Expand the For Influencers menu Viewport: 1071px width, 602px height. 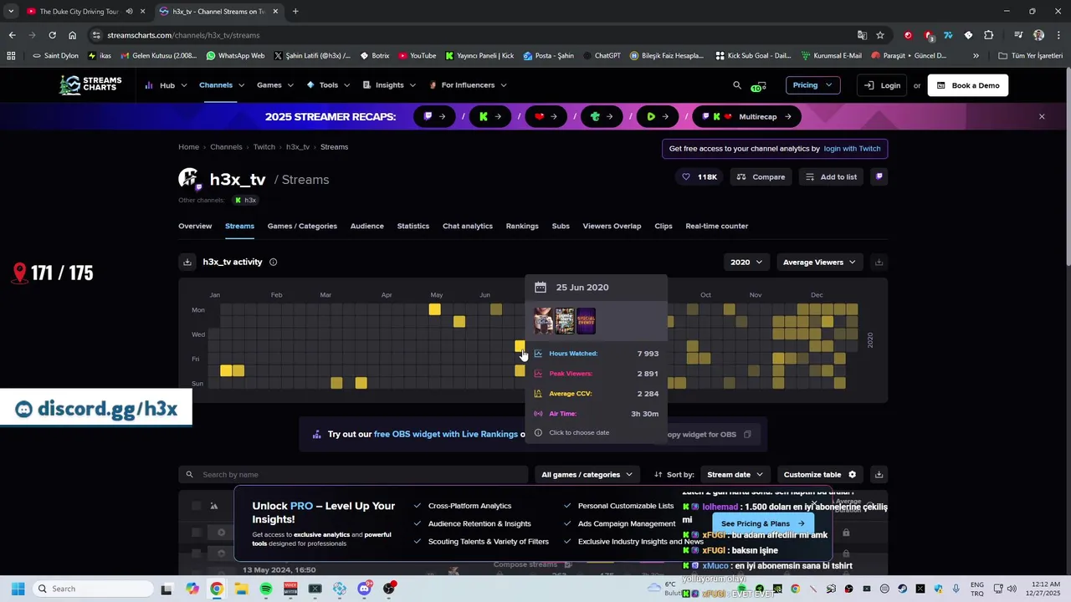click(468, 85)
